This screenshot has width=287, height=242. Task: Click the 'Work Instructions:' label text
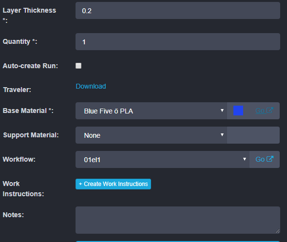coord(23,189)
